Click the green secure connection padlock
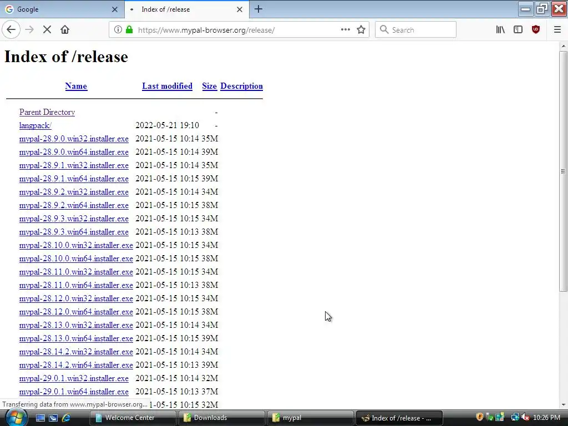 click(x=129, y=30)
